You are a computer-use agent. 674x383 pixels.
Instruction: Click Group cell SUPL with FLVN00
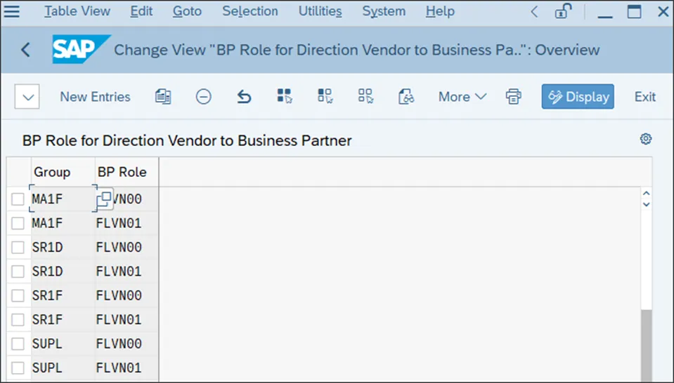coord(63,344)
